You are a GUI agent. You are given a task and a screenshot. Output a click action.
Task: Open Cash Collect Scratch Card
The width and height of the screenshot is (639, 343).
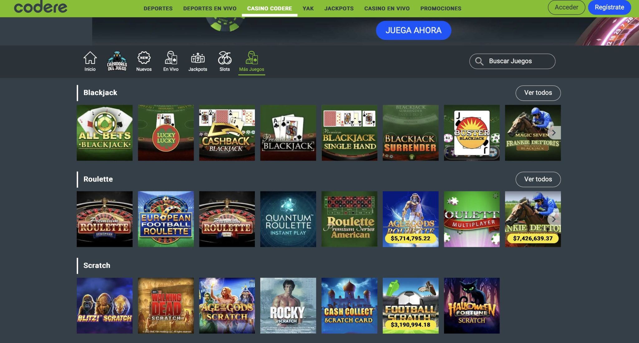point(349,306)
